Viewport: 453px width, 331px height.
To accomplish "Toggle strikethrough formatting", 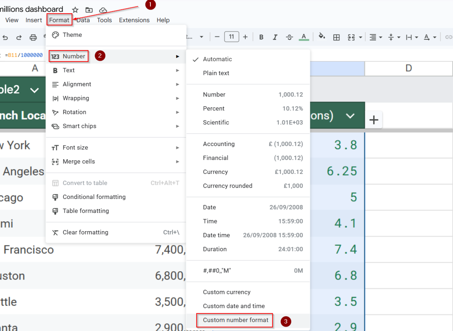I will point(290,37).
